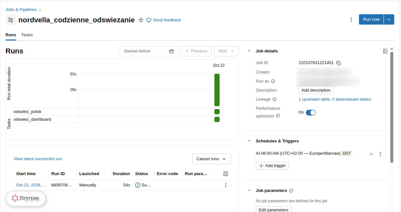
Task: Toggle the Performance optimized switch
Action: click(x=311, y=113)
